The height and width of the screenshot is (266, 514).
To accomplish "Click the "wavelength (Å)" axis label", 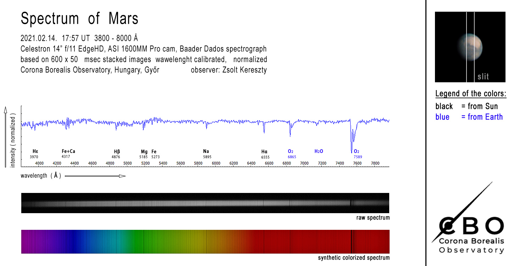I will (x=41, y=176).
